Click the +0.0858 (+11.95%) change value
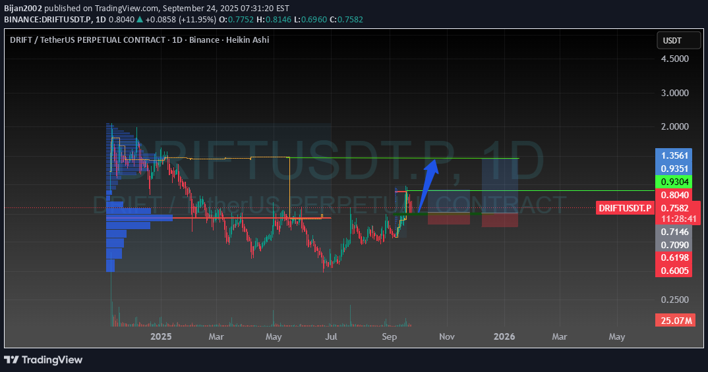The image size is (708, 372). click(181, 20)
